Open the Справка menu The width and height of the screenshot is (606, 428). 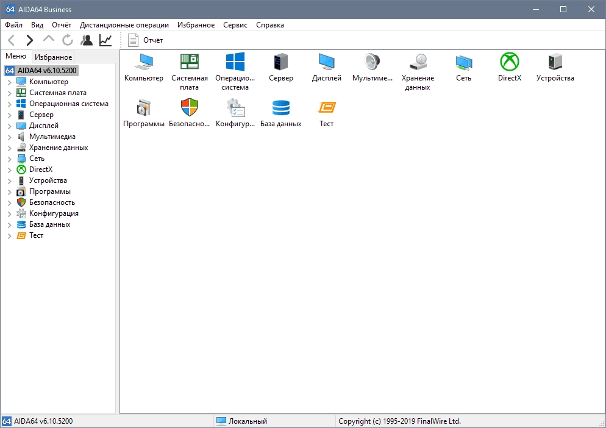point(269,25)
